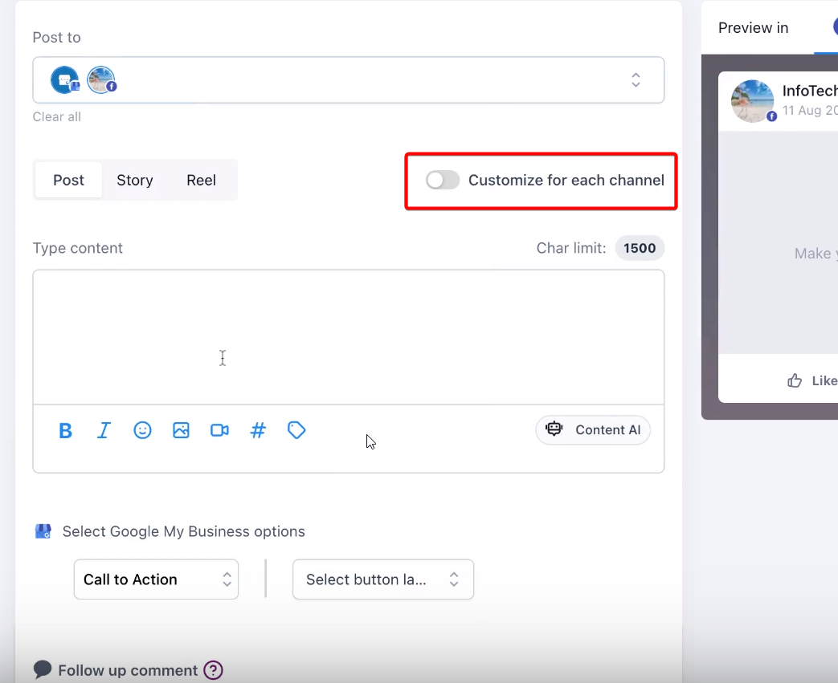
Task: Click inside the Type content text area
Action: (x=348, y=337)
